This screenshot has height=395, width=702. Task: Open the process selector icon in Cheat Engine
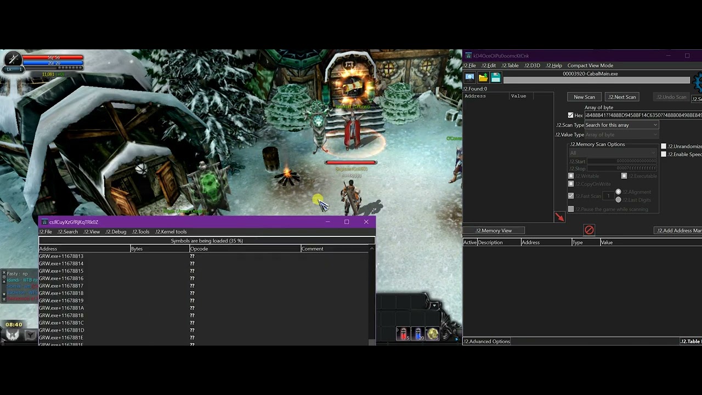tap(470, 78)
